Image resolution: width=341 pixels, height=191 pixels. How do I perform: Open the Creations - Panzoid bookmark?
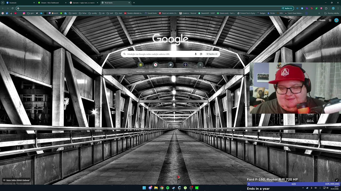(x=188, y=13)
